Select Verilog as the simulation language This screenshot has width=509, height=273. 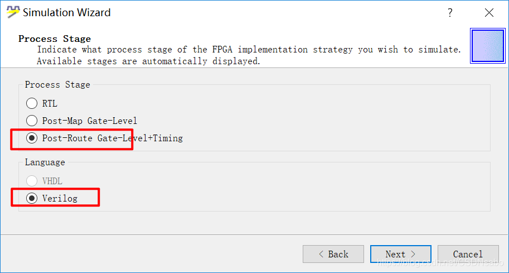click(x=31, y=198)
